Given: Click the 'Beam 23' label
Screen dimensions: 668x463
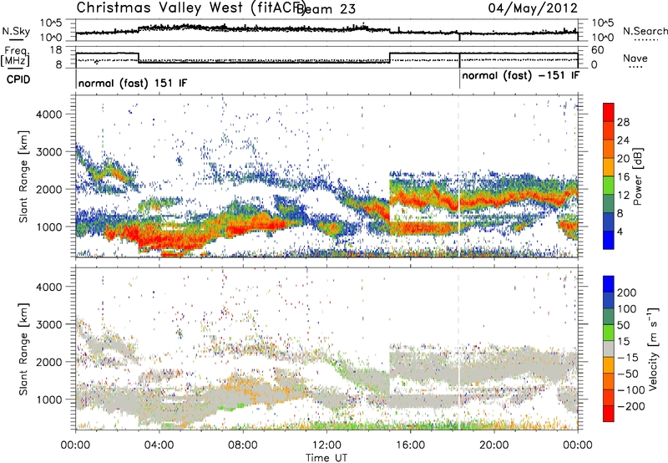Looking at the screenshot, I should point(326,8).
